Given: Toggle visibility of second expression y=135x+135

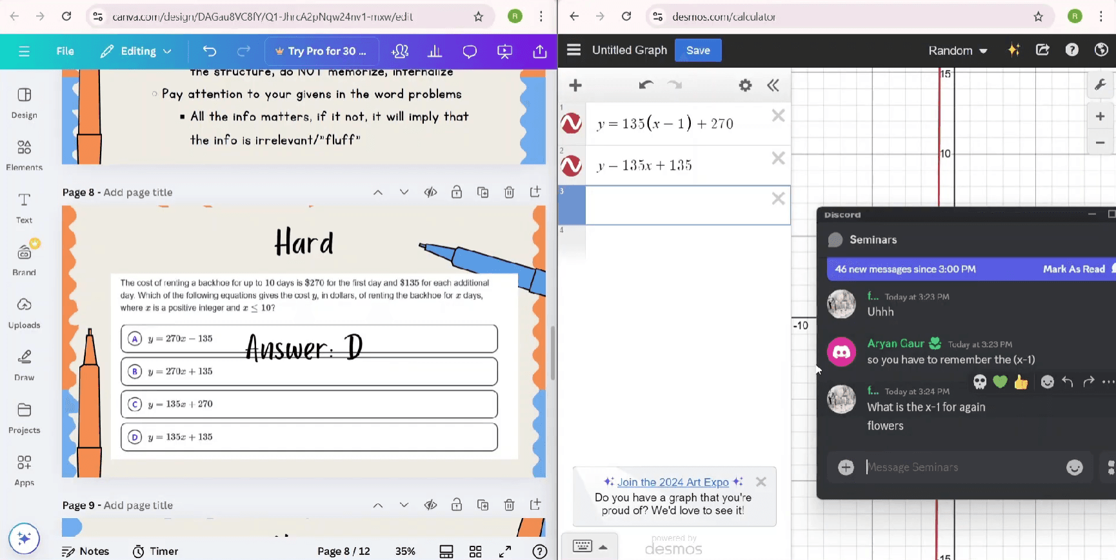Looking at the screenshot, I should pos(572,166).
